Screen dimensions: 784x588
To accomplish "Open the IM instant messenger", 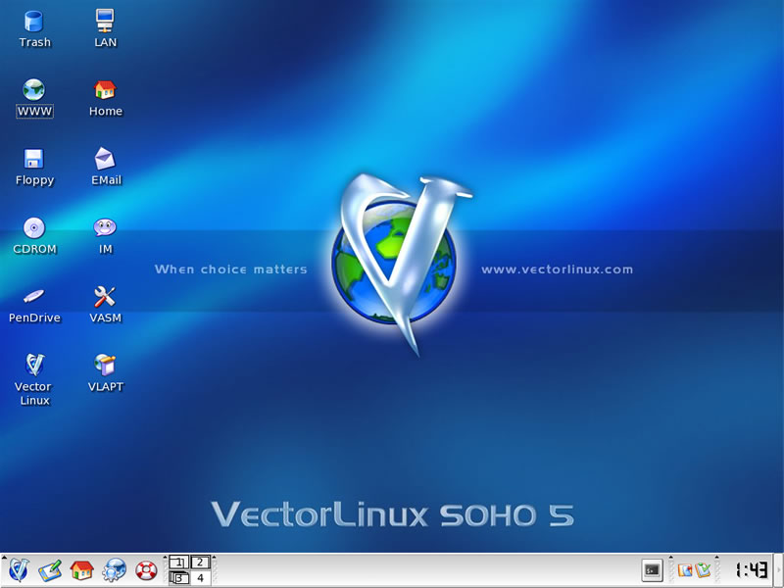I will pos(104,227).
